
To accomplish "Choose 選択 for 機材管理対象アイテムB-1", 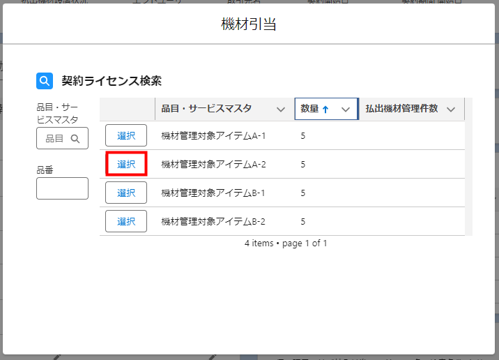I will [x=126, y=193].
